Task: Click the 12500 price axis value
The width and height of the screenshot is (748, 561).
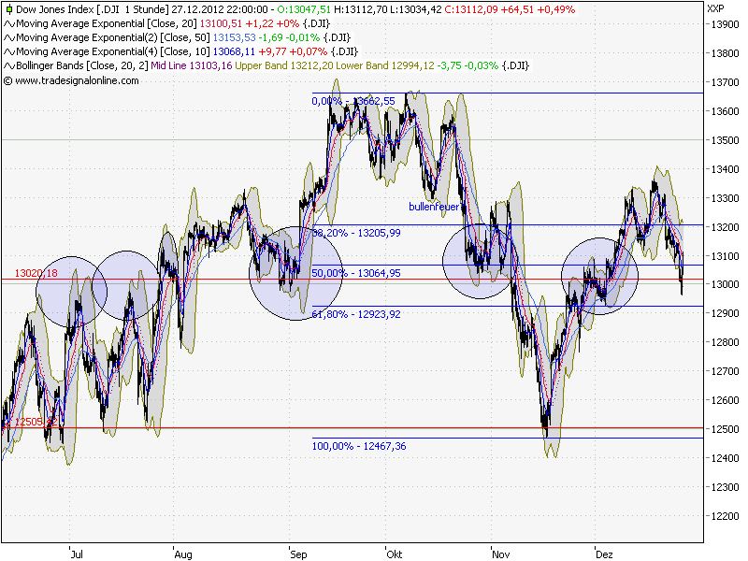Action: (x=726, y=429)
